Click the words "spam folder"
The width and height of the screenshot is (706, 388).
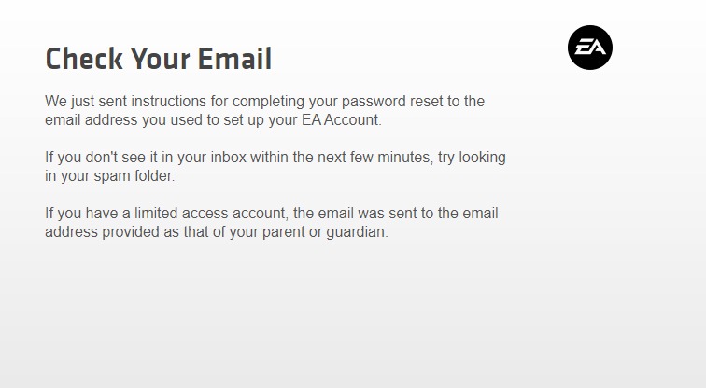[134, 175]
